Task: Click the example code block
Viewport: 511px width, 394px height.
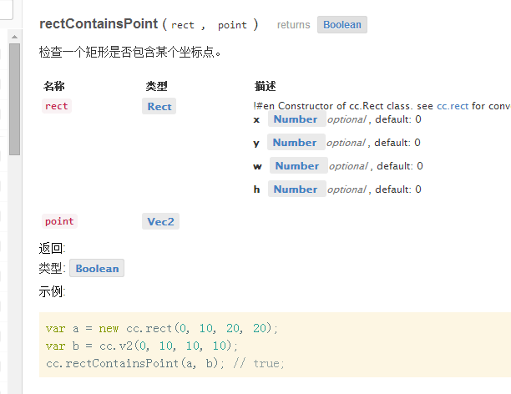Action: [x=275, y=345]
